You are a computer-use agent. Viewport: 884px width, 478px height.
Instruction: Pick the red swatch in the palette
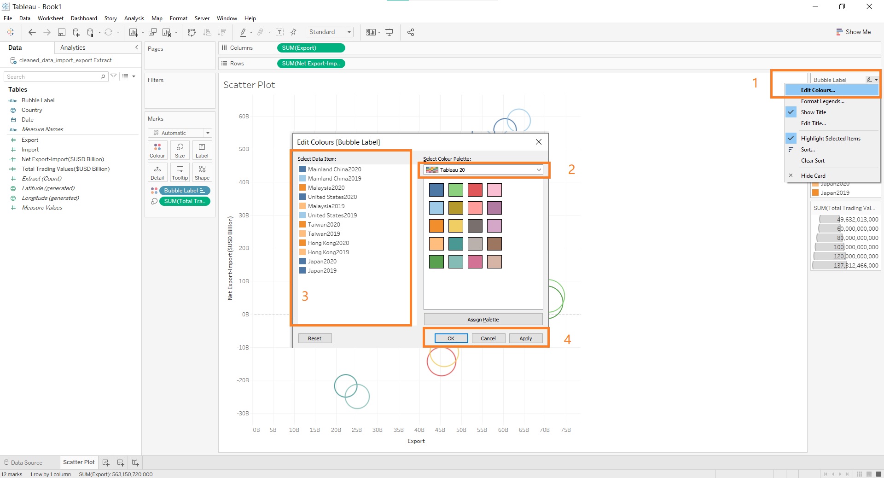point(475,190)
